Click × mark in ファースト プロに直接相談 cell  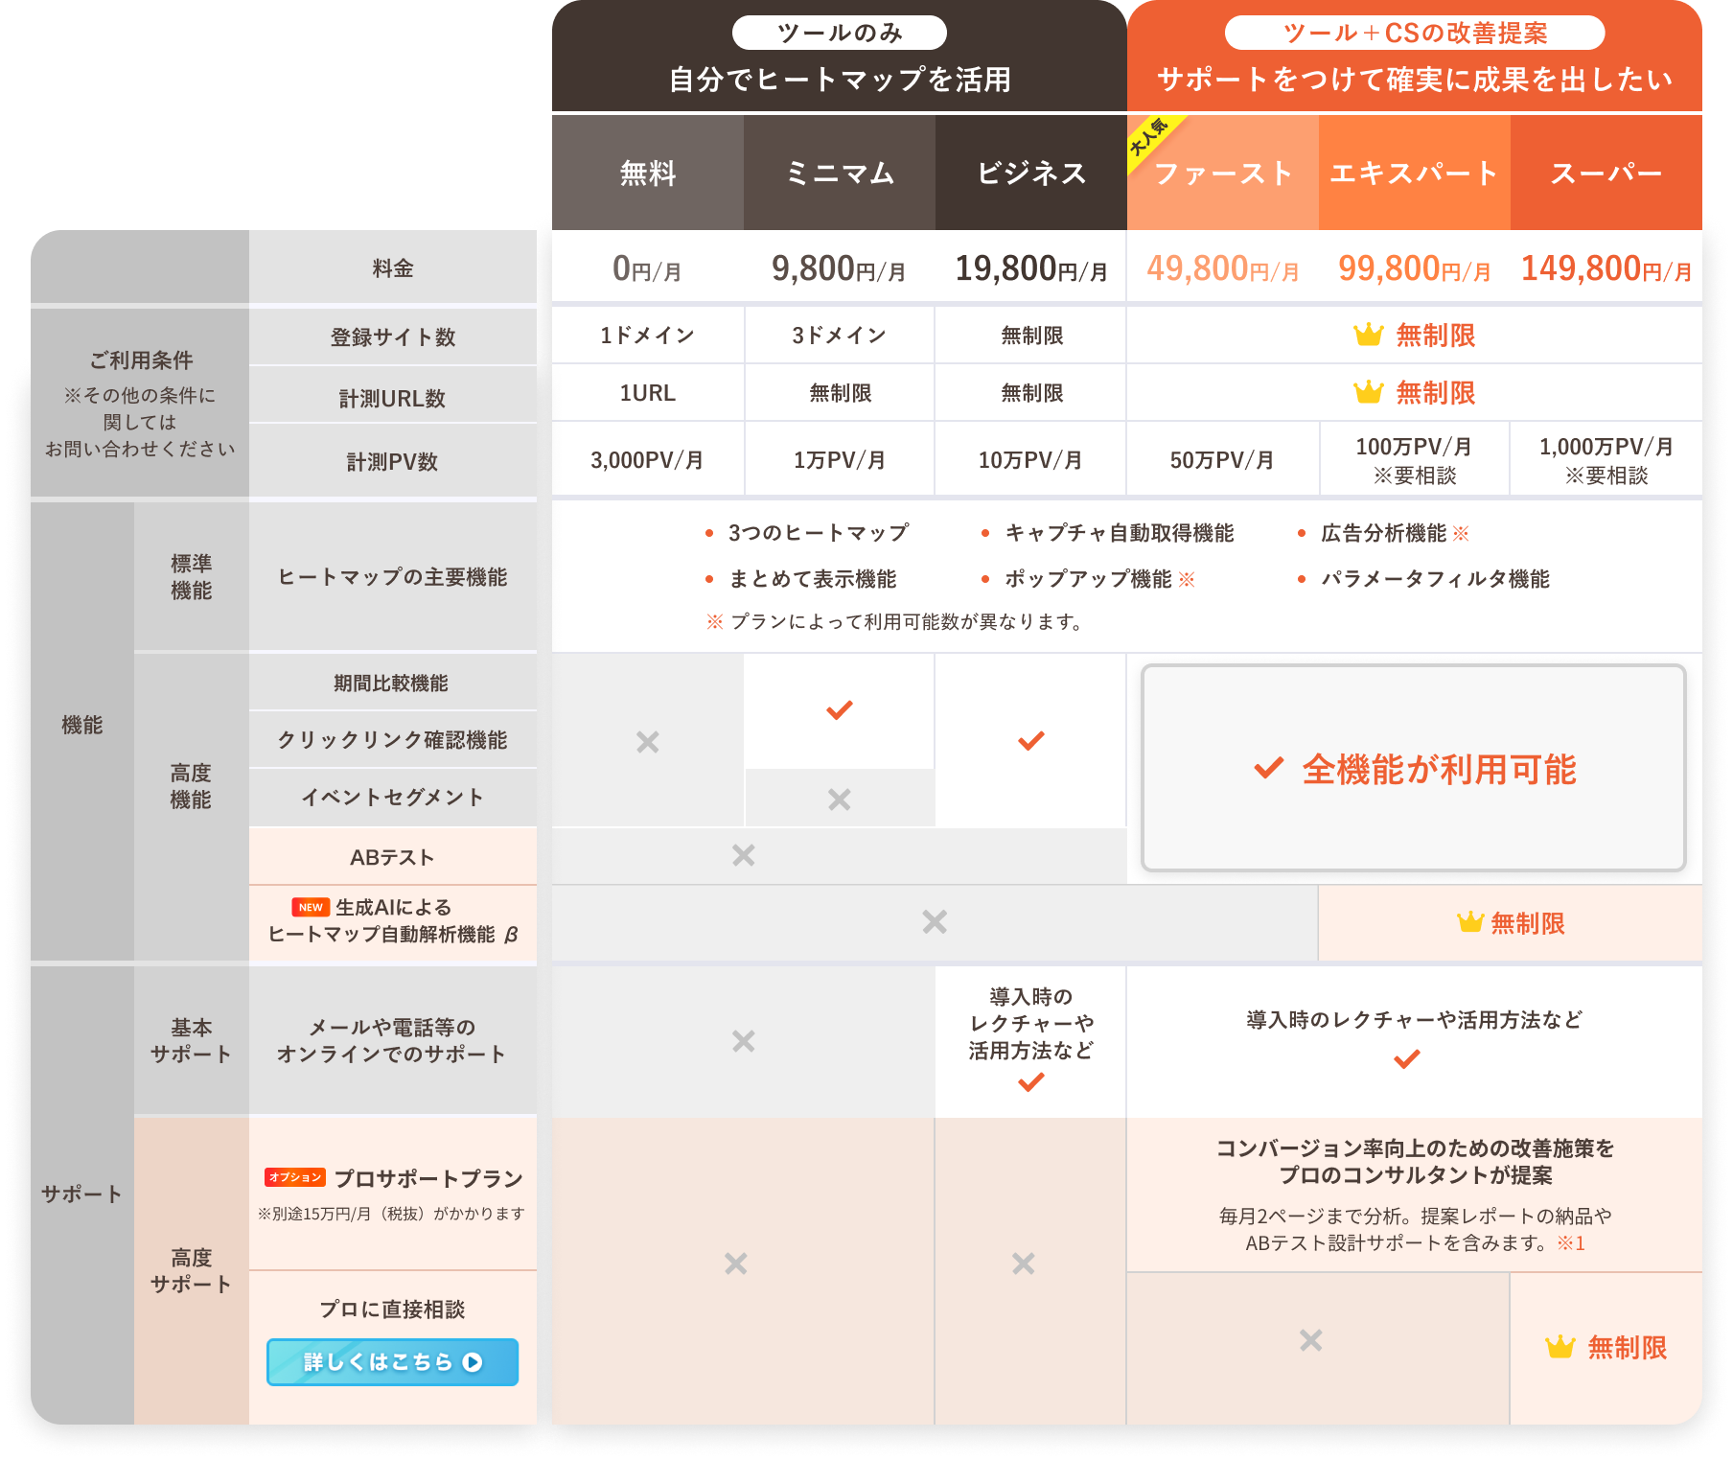coord(1311,1340)
